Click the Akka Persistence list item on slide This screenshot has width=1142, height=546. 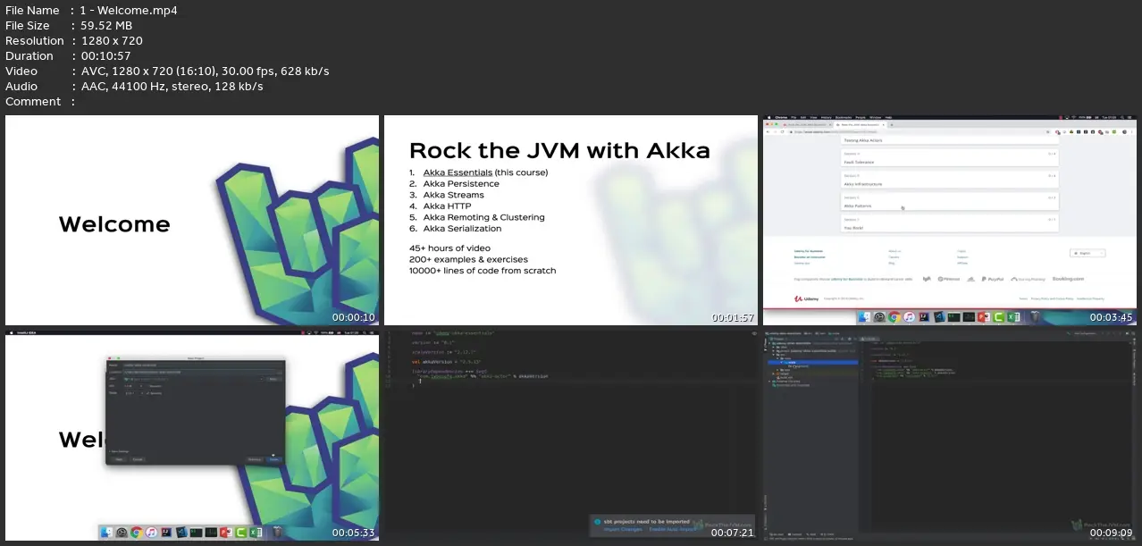pyautogui.click(x=461, y=183)
